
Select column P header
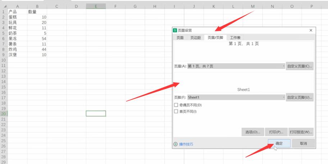click(311, 6)
